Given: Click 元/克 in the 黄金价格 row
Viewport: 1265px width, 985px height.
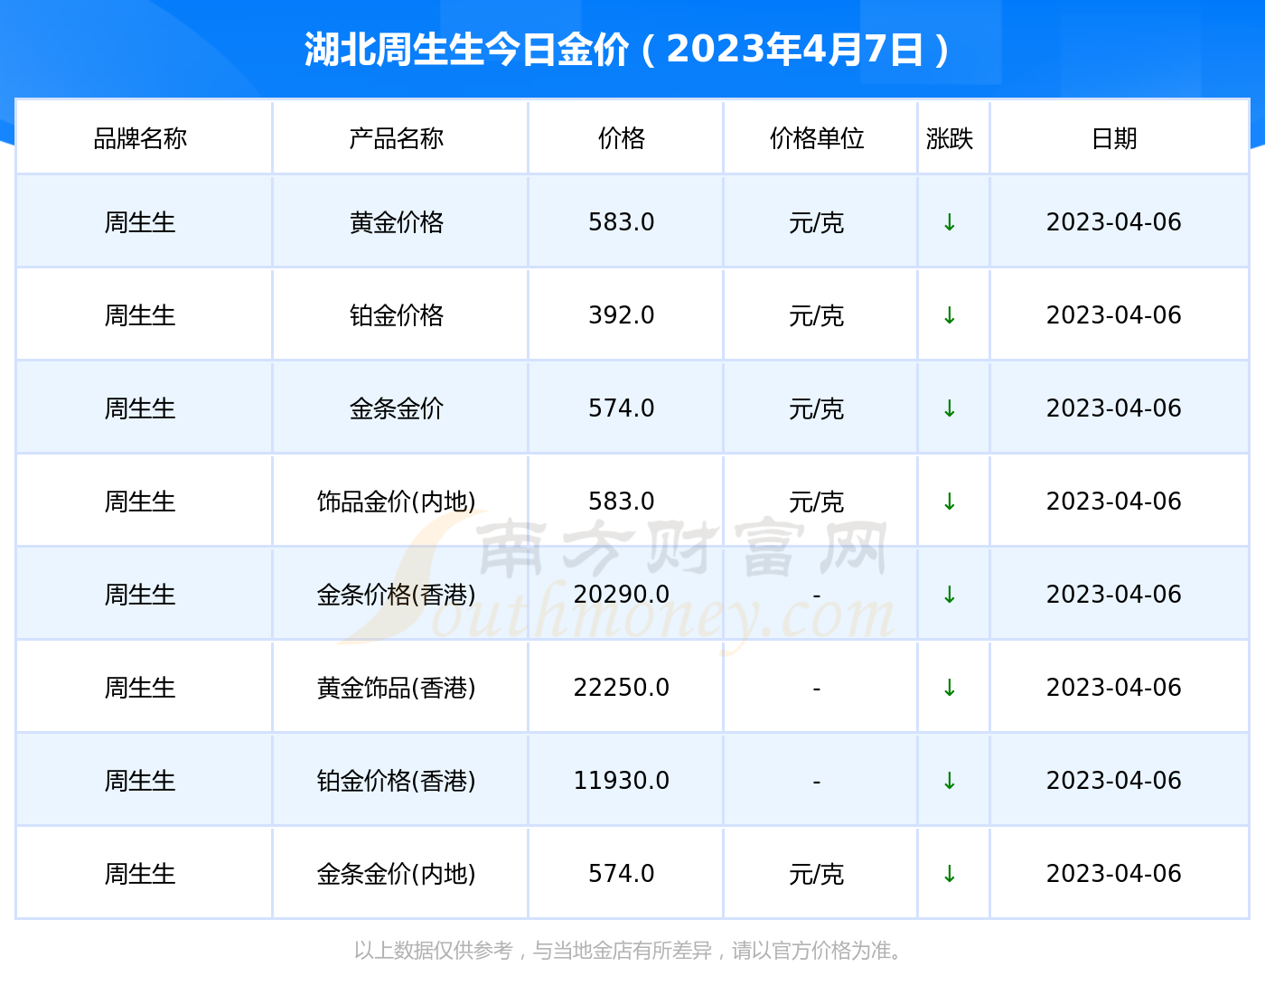Looking at the screenshot, I should [817, 222].
